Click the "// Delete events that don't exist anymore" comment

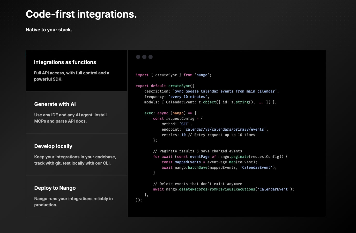click(x=198, y=184)
